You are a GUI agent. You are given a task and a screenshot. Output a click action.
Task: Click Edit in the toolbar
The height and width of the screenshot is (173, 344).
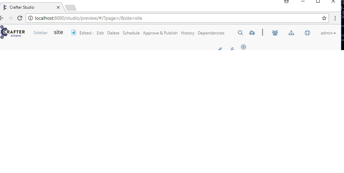(100, 33)
